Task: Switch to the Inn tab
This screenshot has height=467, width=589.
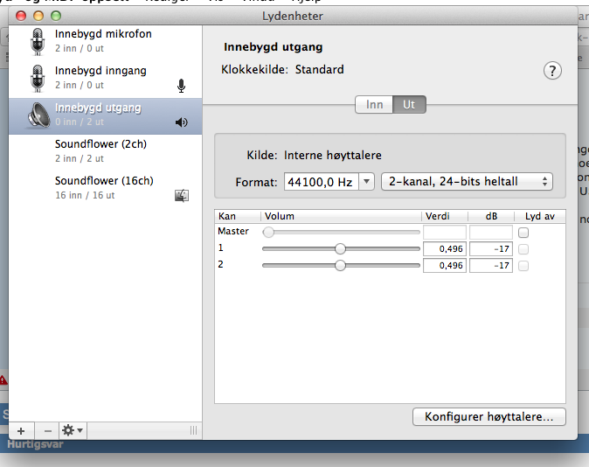Action: [x=374, y=105]
